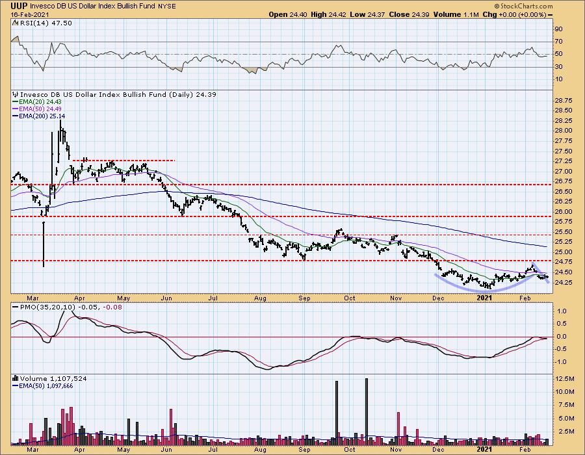The image size is (585, 455).
Task: Click the RSI axis value 70
Action: pyautogui.click(x=559, y=42)
